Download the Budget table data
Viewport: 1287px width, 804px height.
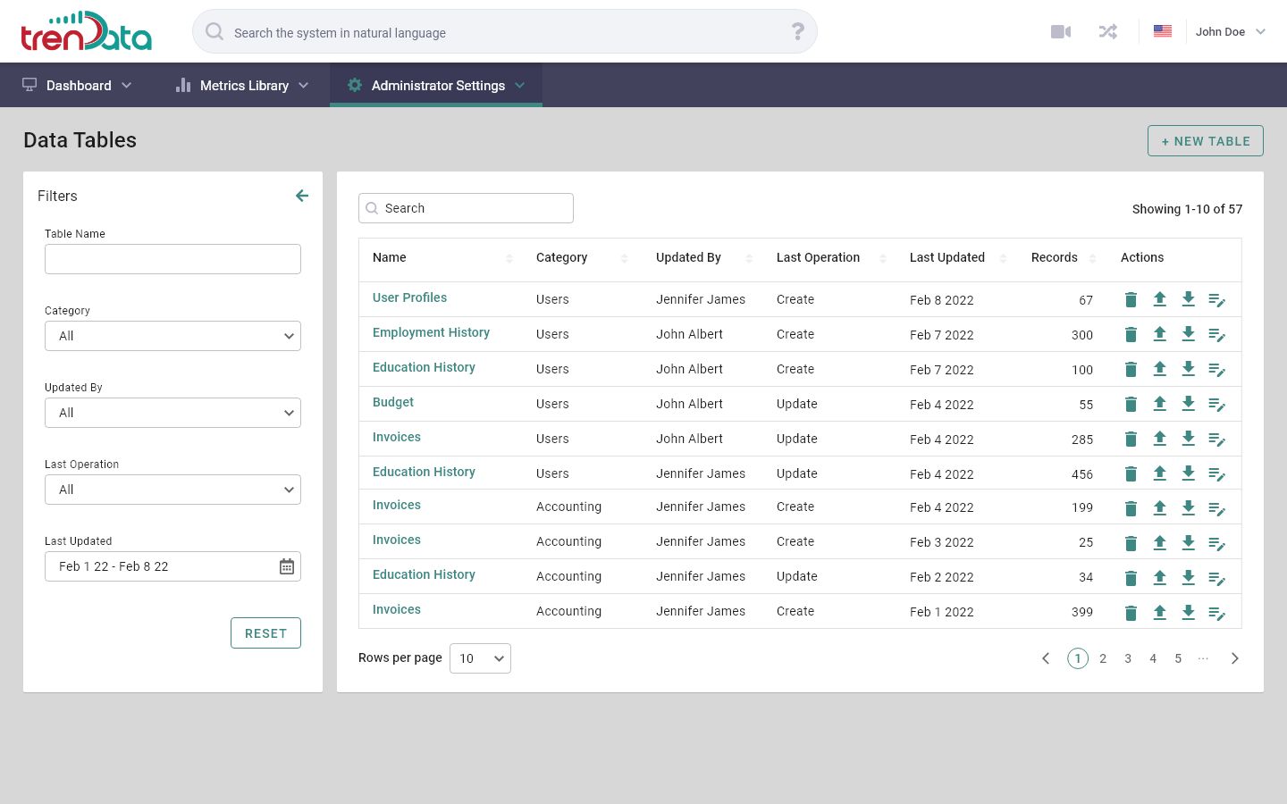coord(1188,404)
